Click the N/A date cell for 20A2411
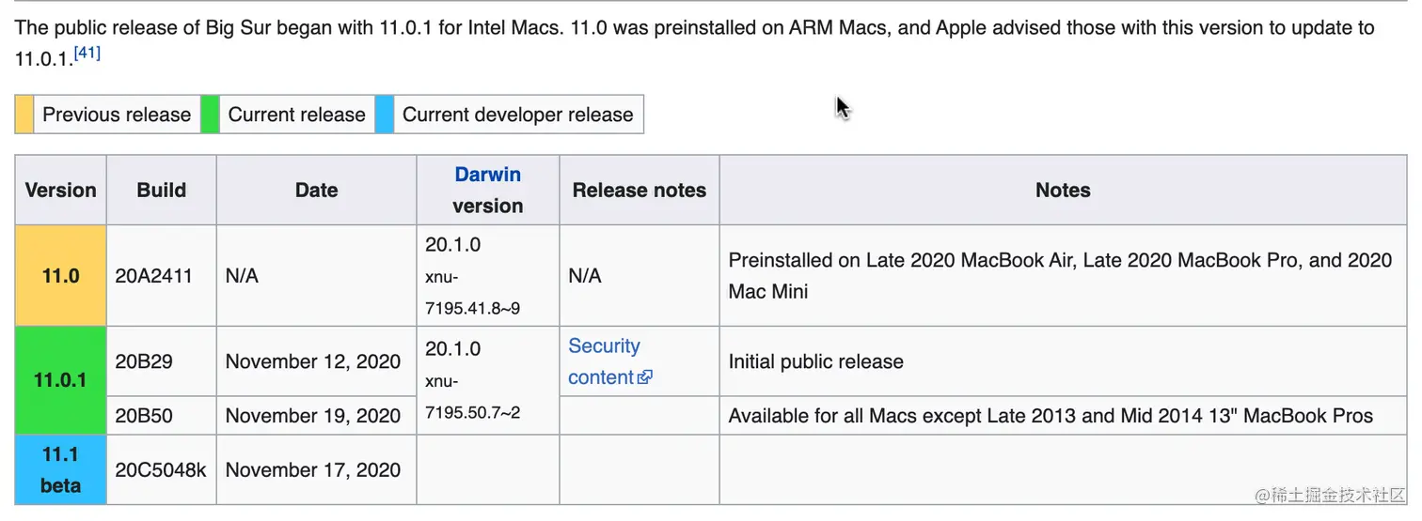 click(x=317, y=276)
